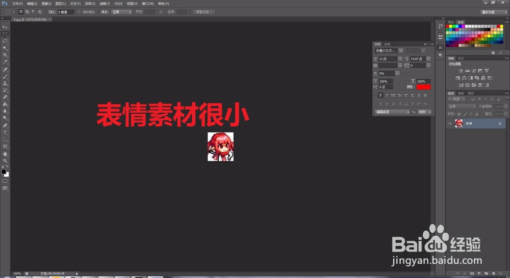Select the Crop tool
This screenshot has width=510, height=278.
(5, 55)
